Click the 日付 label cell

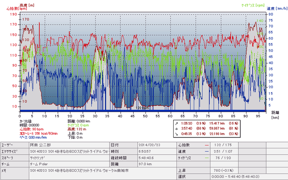124,145
